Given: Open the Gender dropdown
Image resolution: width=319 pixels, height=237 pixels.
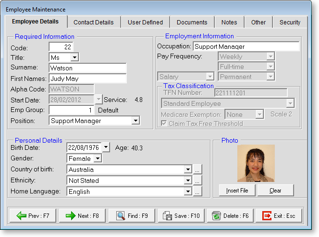Looking at the screenshot, I should [97, 158].
